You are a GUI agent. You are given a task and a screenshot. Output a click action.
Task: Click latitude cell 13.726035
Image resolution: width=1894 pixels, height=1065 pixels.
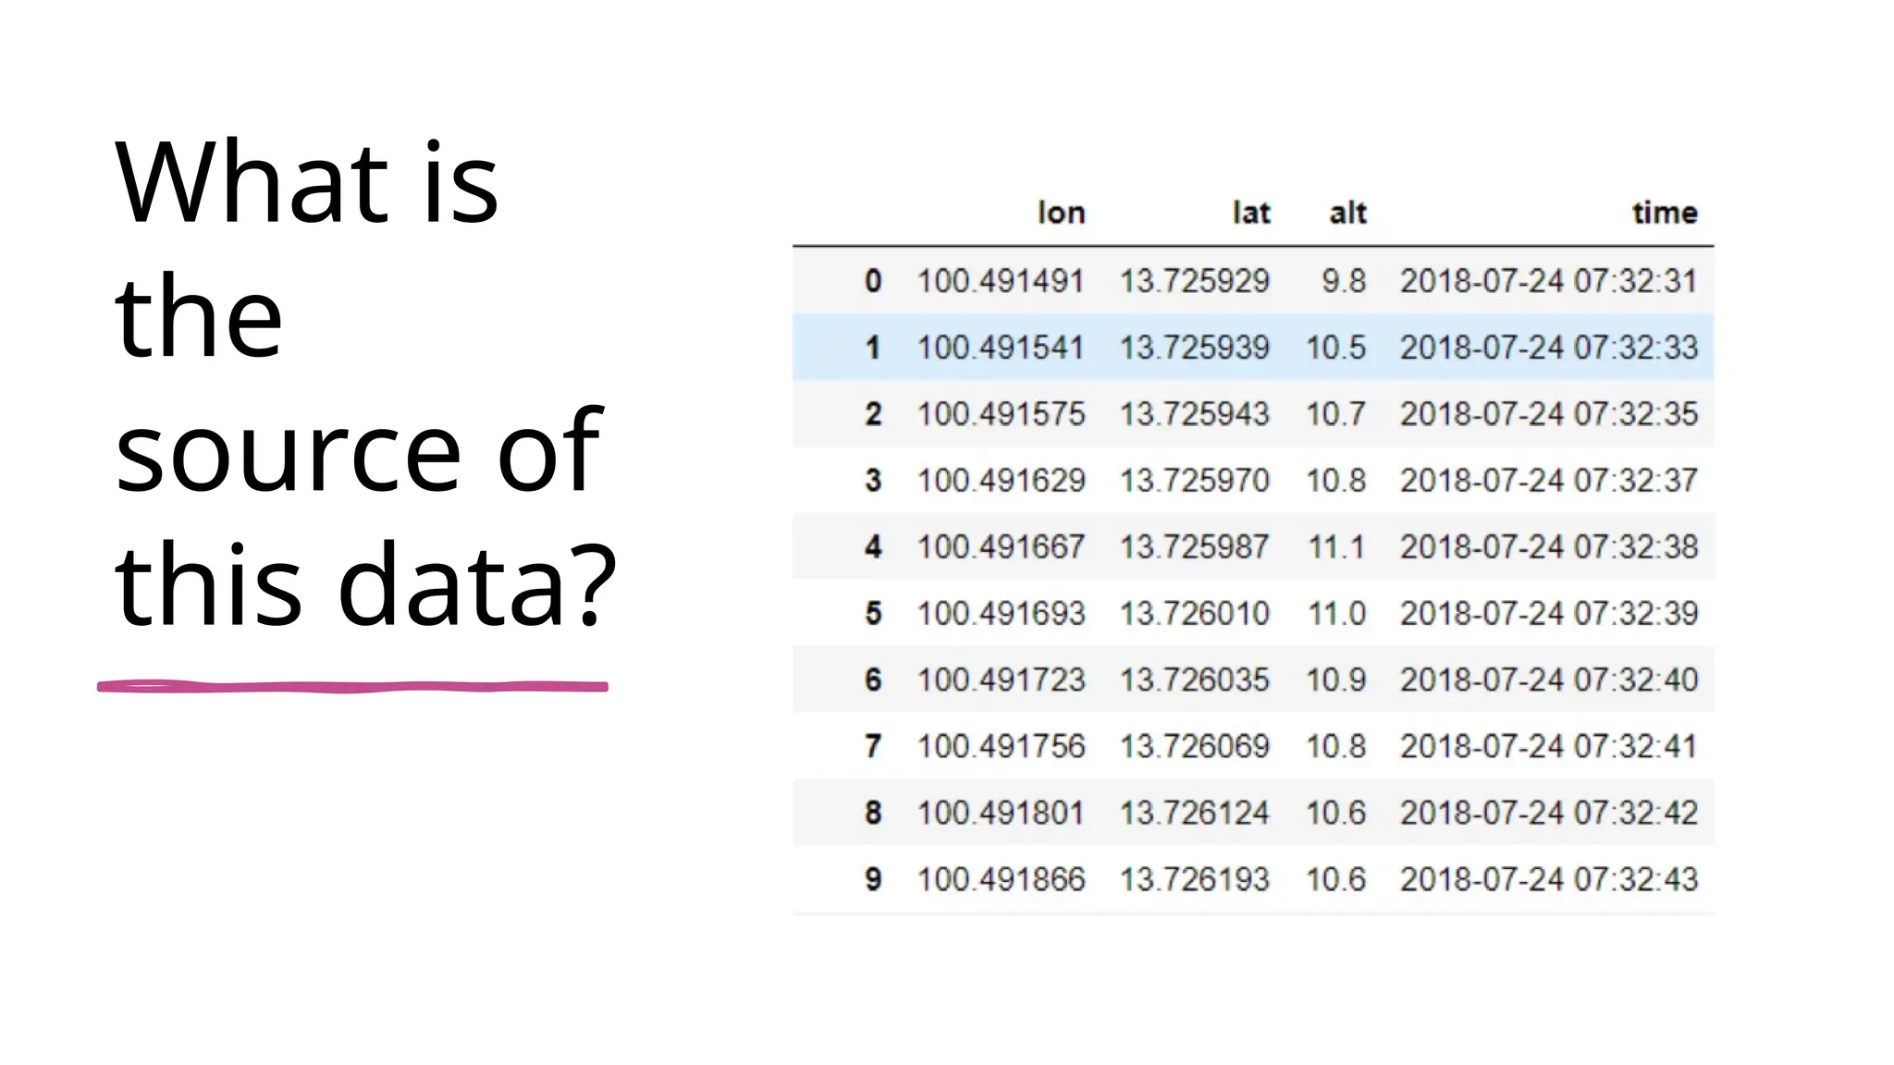coord(1195,679)
